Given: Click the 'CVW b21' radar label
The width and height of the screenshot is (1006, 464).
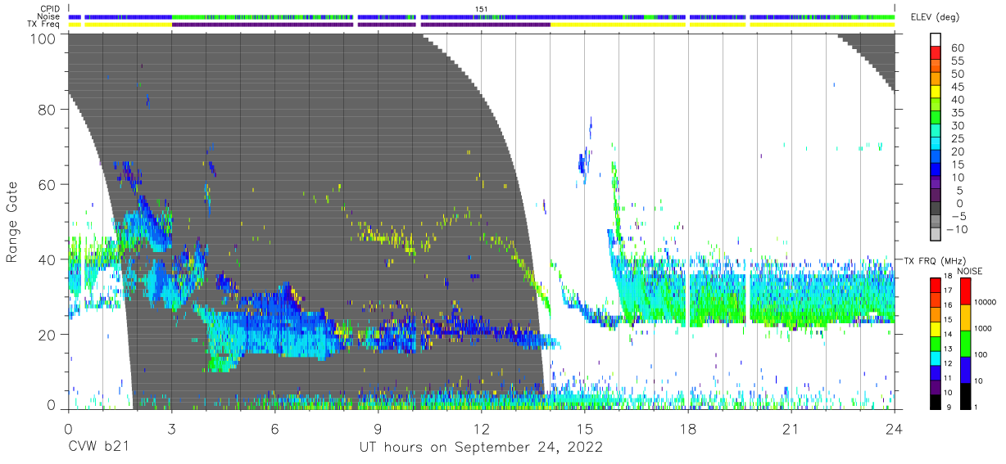Looking at the screenshot, I should 97,448.
